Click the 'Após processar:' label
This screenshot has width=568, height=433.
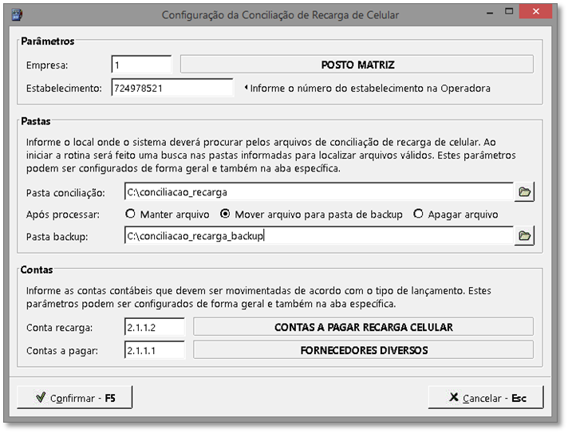(63, 215)
